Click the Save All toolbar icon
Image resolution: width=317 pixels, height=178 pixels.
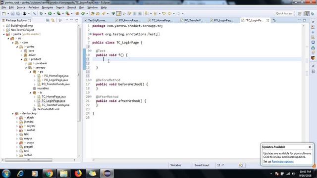coord(18,13)
